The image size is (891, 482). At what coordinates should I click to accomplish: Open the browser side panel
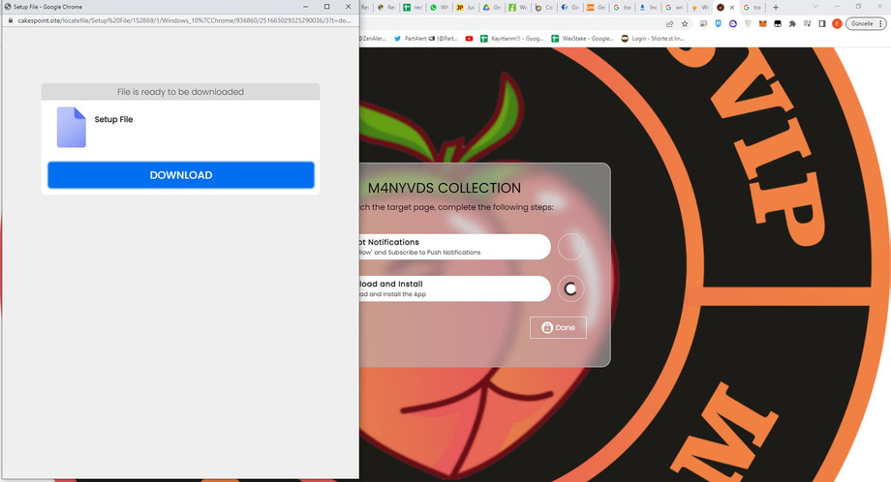click(x=821, y=23)
